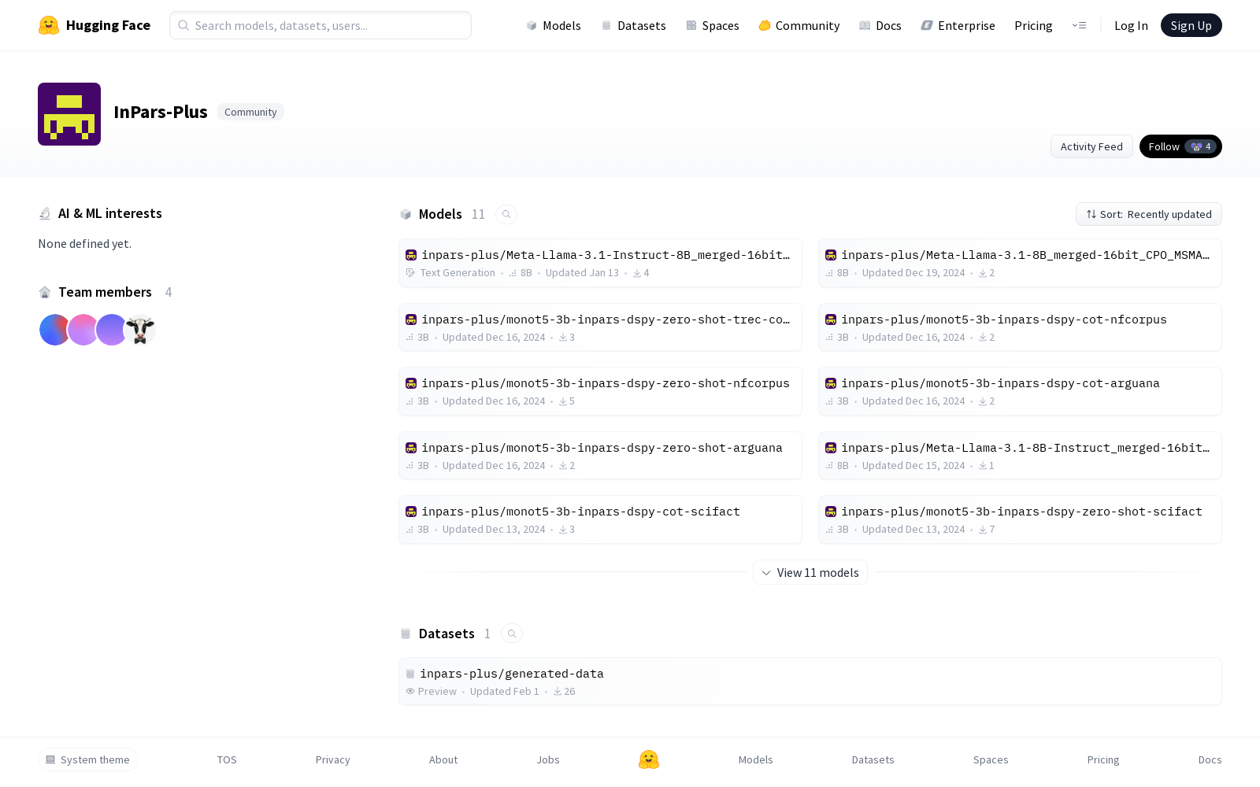Open the extra navigation menu icon beside Pricing
Screen dimensions: 1260x787
coord(1079,25)
